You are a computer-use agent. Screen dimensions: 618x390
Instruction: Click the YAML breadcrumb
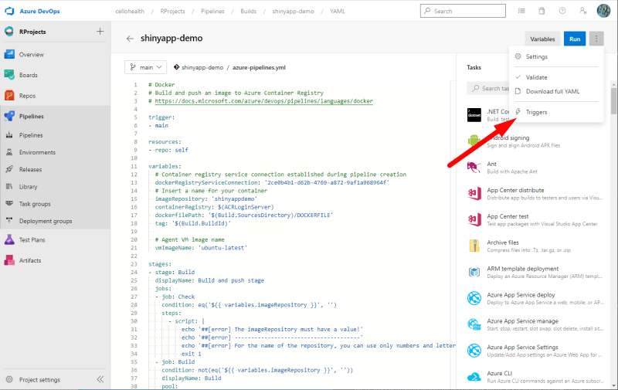[338, 11]
